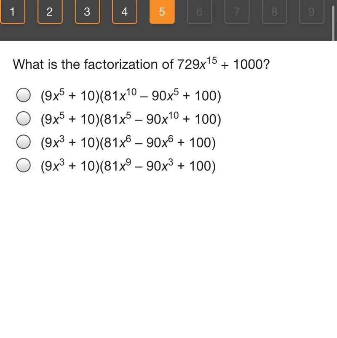Image resolution: width=337 pixels, height=338 pixels.
Task: Go to question 4 tab
Action: (125, 12)
